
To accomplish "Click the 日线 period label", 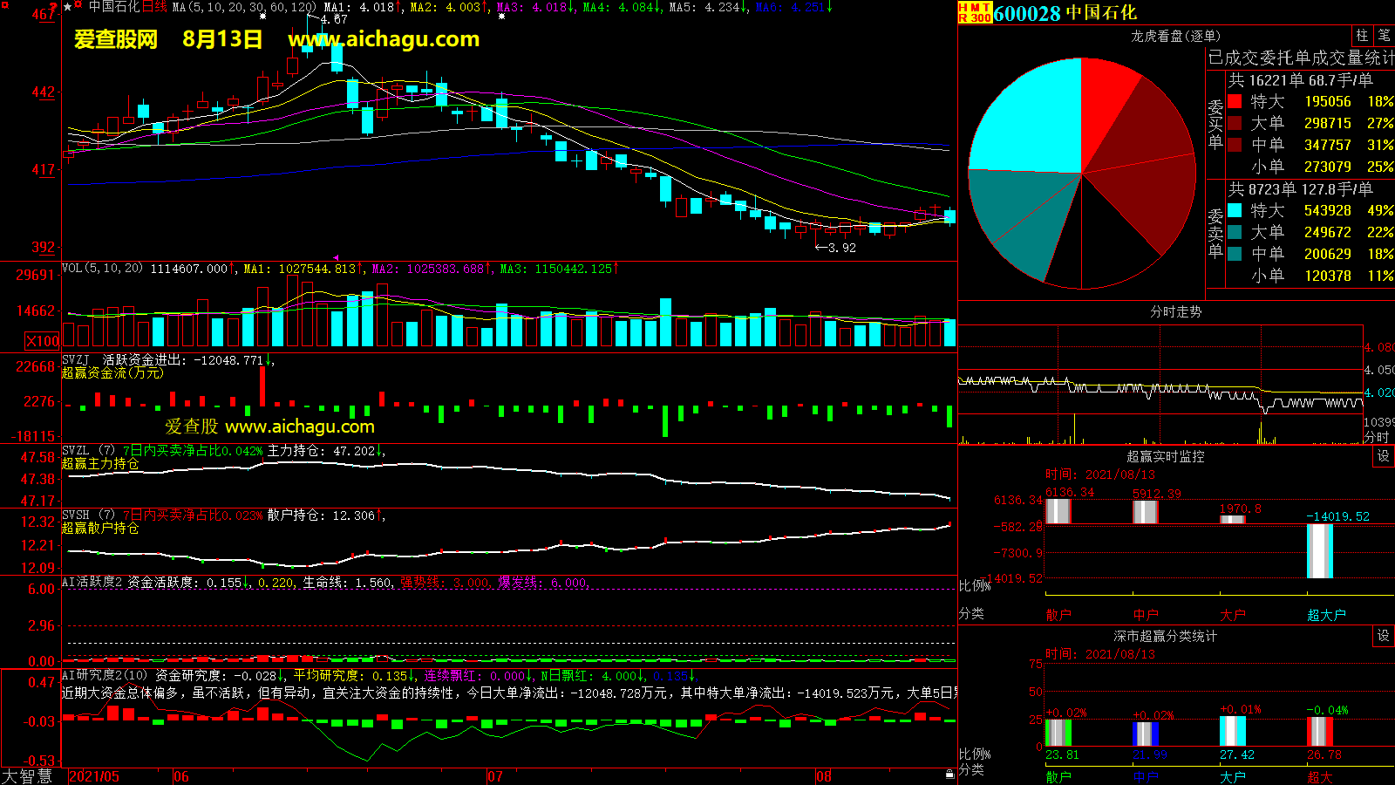I will coord(154,7).
